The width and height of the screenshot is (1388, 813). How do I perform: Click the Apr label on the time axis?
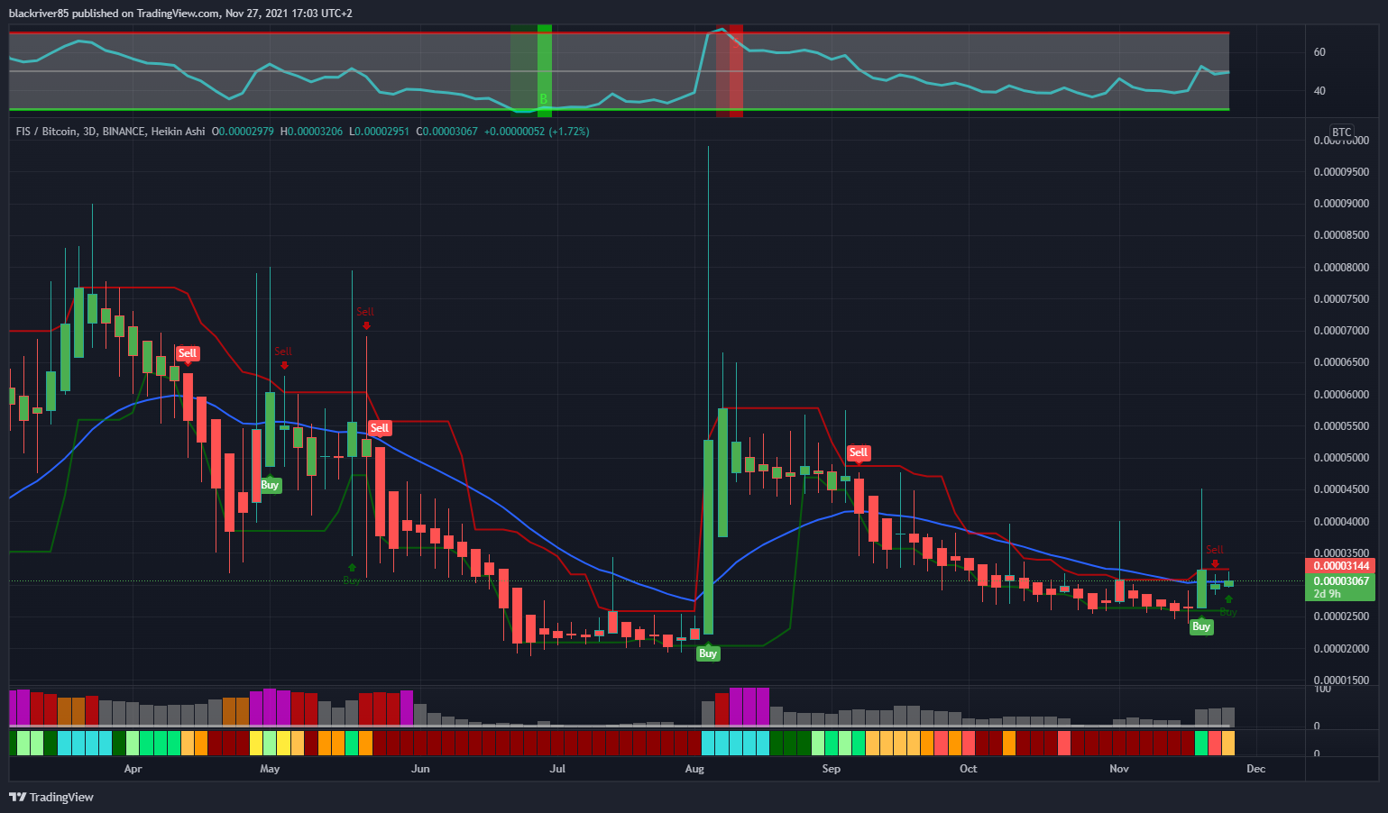(x=133, y=769)
